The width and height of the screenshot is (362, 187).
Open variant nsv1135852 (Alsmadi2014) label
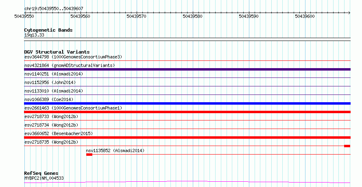(x=115, y=150)
